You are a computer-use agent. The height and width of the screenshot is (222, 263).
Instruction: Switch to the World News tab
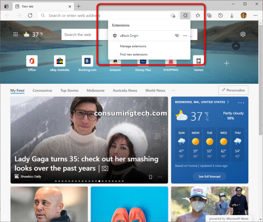[155, 90]
